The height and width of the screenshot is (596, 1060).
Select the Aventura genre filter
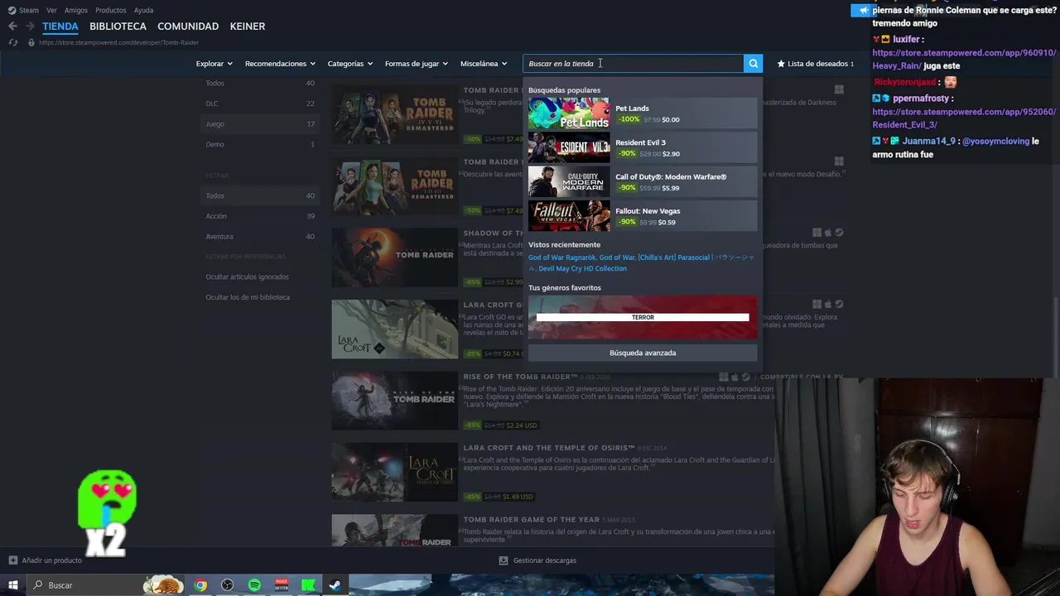(x=259, y=237)
